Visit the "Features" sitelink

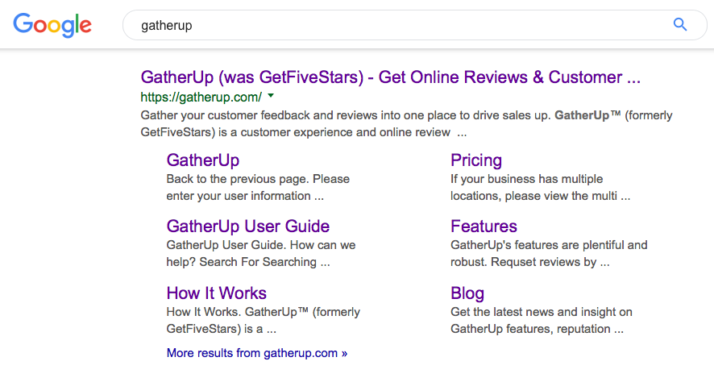[x=484, y=226]
